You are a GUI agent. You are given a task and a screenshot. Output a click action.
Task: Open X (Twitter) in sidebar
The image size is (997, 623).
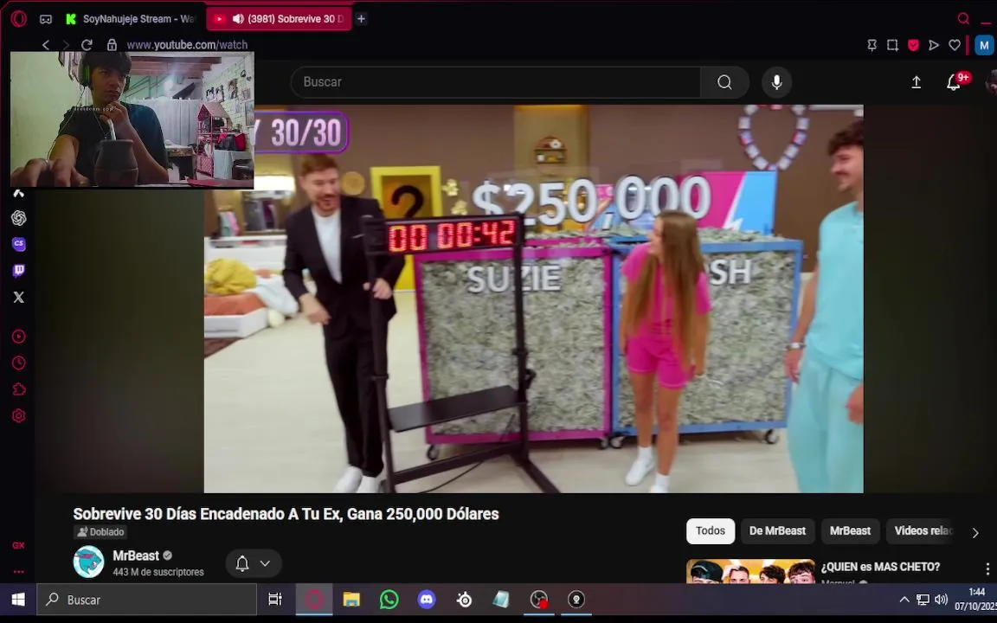coord(18,297)
